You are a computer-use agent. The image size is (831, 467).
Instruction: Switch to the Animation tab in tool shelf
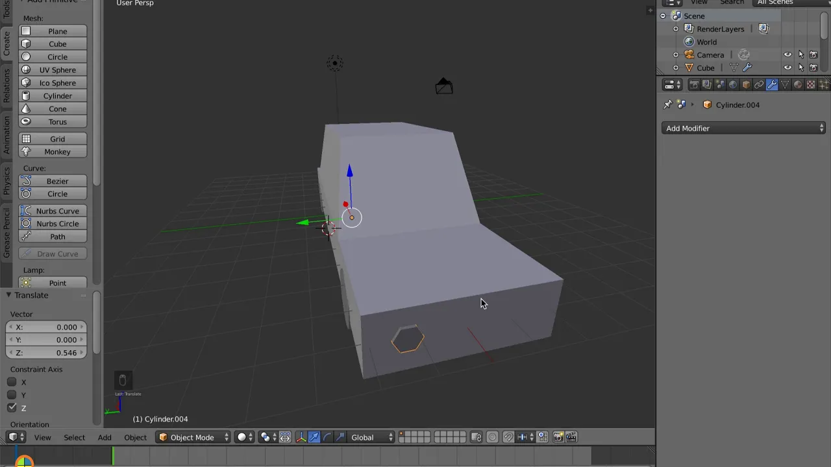pos(6,135)
